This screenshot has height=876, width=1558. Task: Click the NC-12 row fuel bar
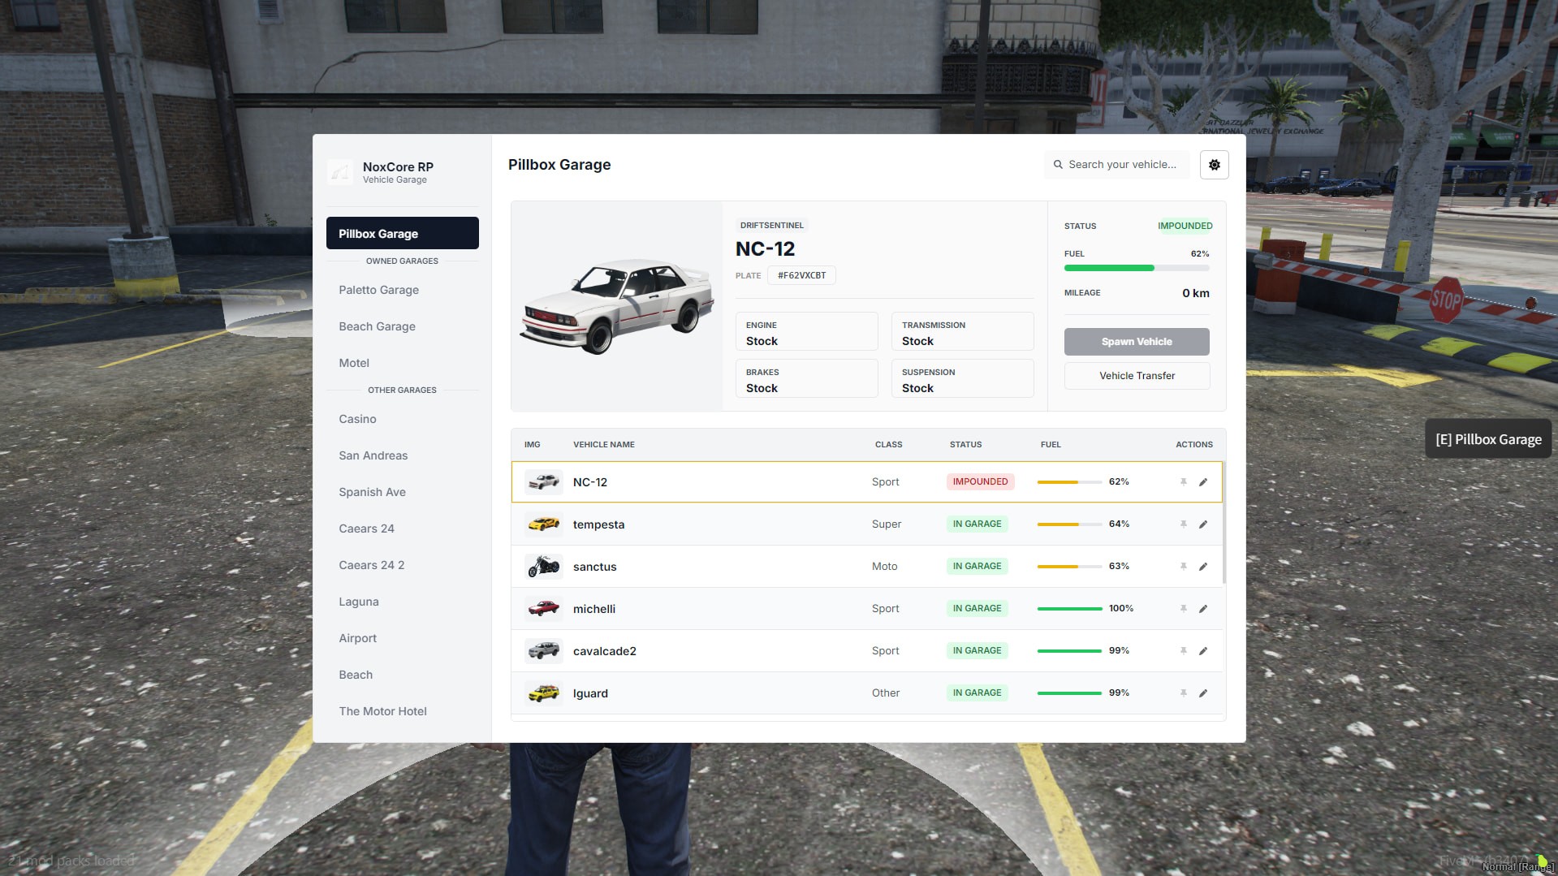(x=1069, y=482)
